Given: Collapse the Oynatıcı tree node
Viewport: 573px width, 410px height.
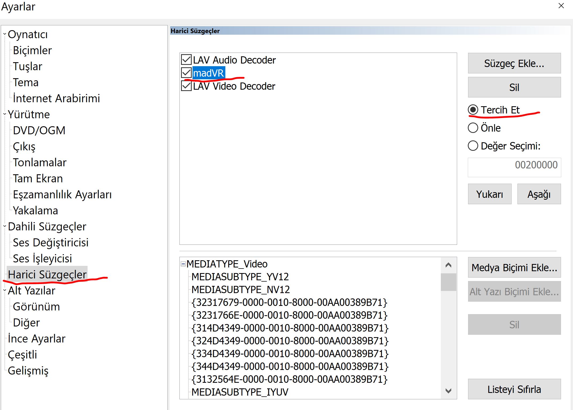Looking at the screenshot, I should [x=5, y=34].
